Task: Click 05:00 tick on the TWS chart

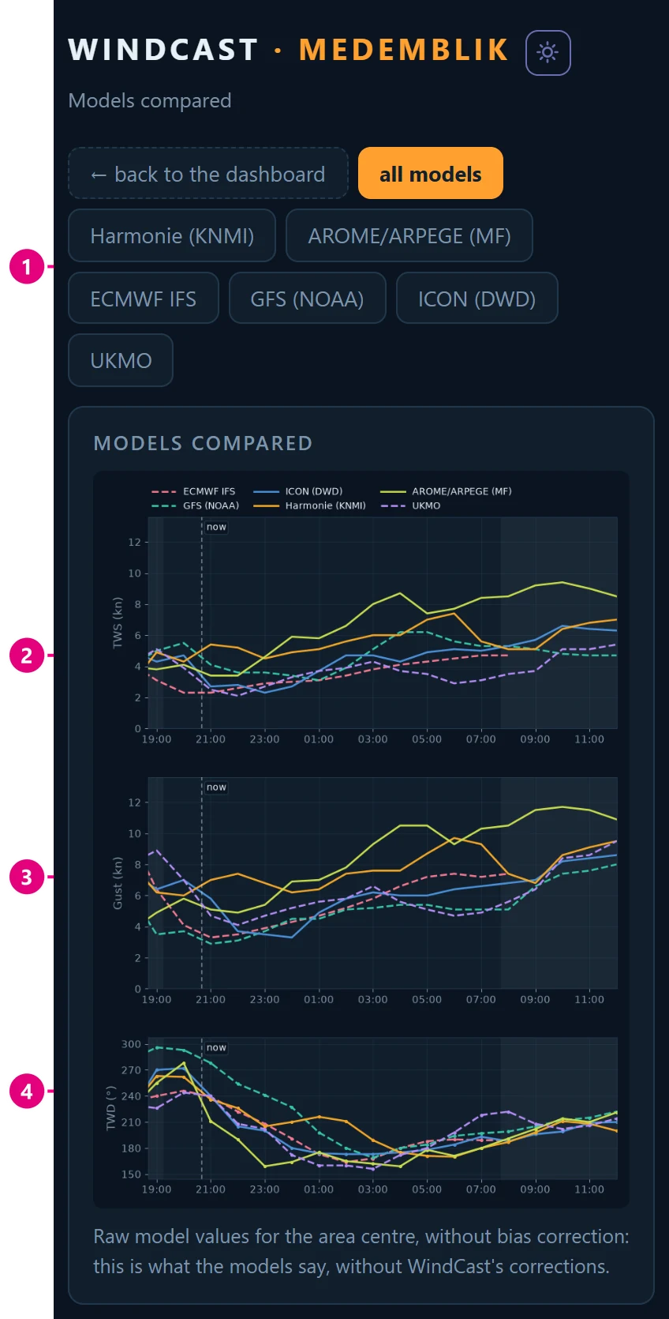Action: tap(427, 739)
